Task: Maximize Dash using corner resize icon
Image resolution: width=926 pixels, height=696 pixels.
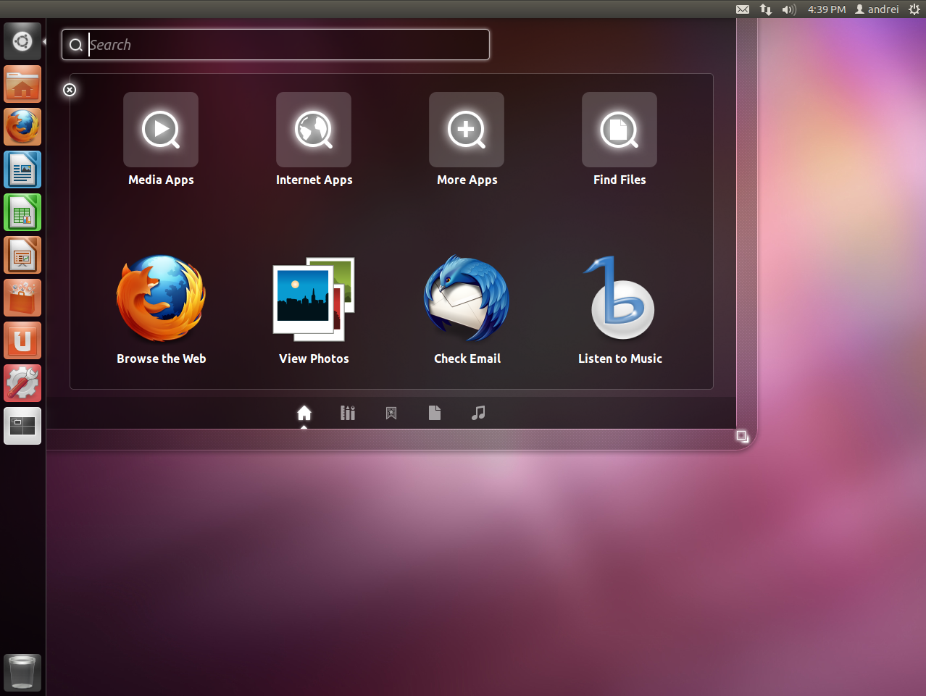Action: (x=742, y=436)
